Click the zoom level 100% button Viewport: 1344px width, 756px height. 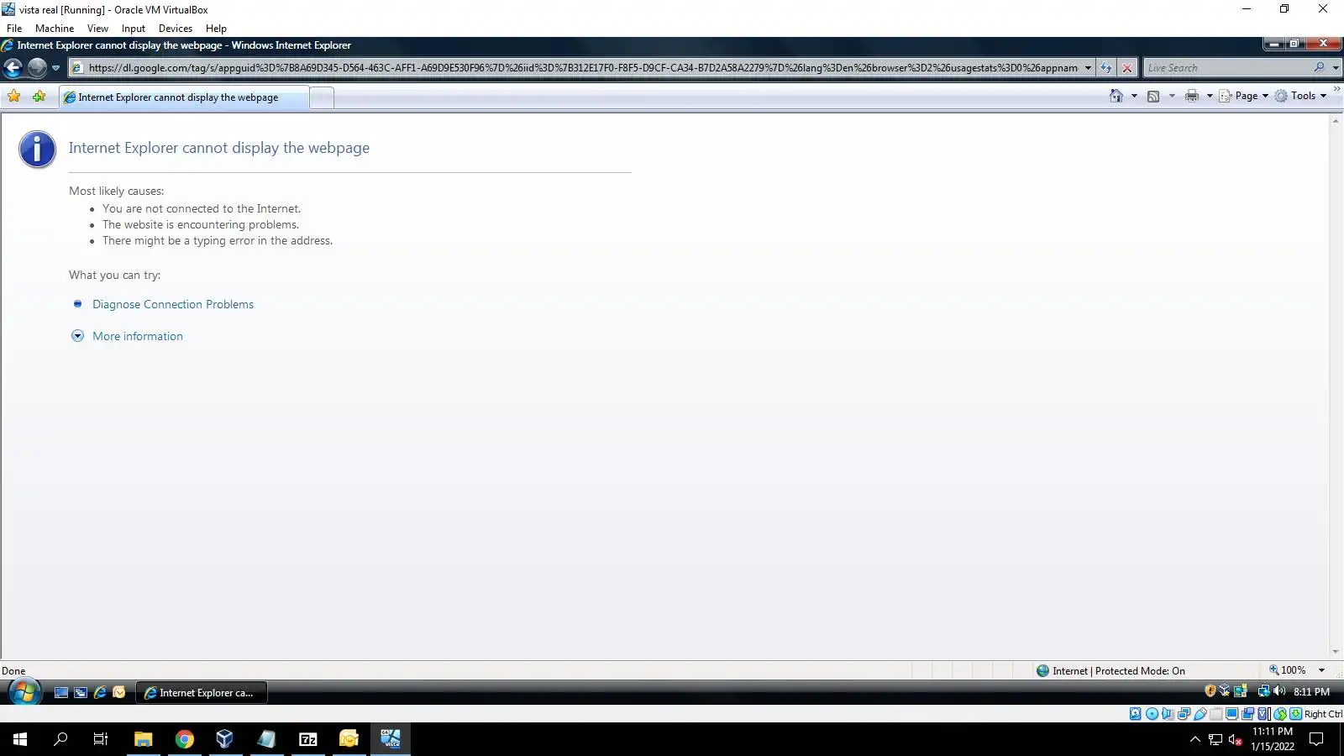[1288, 670]
